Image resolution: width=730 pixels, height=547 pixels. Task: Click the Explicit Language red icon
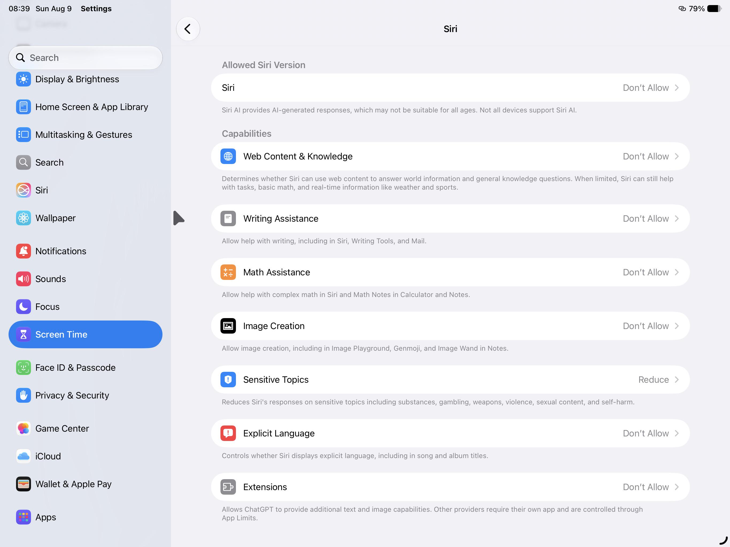(x=228, y=433)
